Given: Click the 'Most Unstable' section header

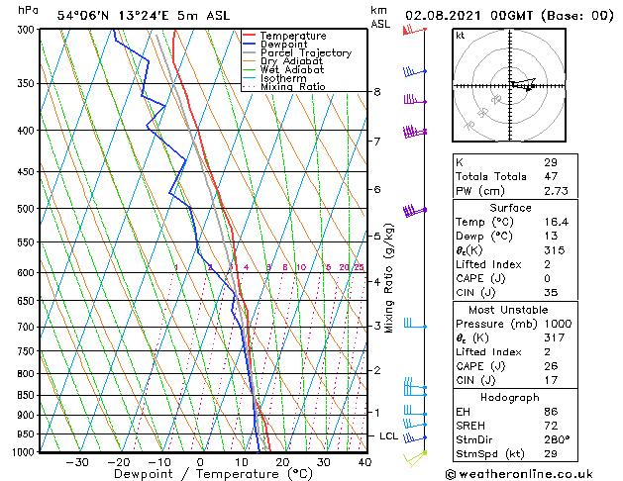Looking at the screenshot, I should (x=508, y=310).
